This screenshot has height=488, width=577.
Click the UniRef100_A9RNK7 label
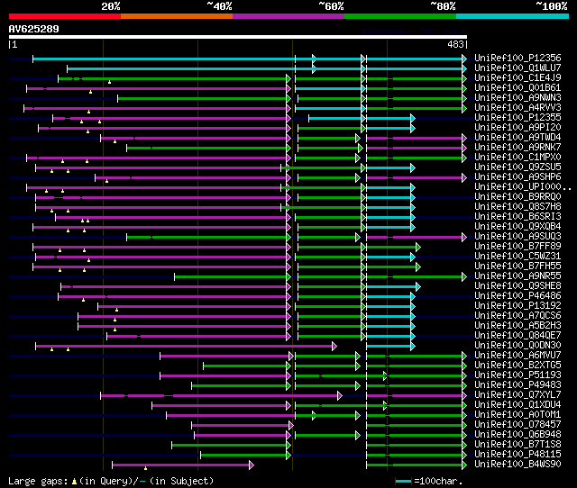tap(517, 148)
